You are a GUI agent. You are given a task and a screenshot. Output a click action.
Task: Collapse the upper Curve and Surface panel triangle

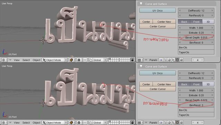point(141,4)
